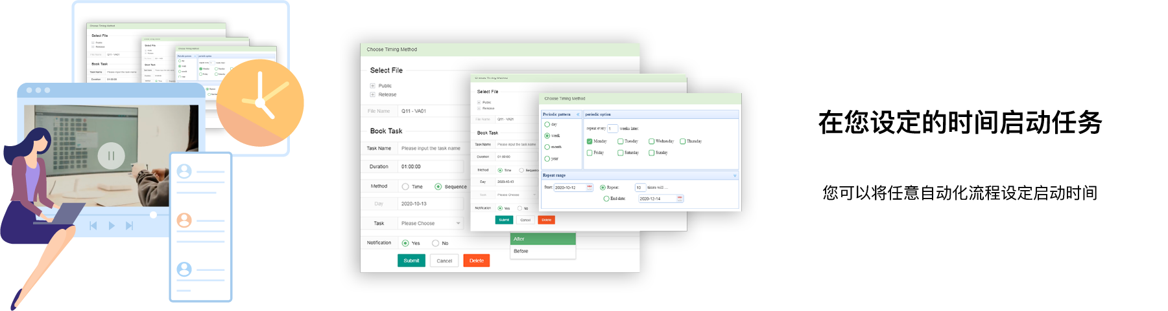This screenshot has width=1168, height=311.
Task: Open the Task 'Please Choose' dropdown
Action: pyautogui.click(x=431, y=223)
